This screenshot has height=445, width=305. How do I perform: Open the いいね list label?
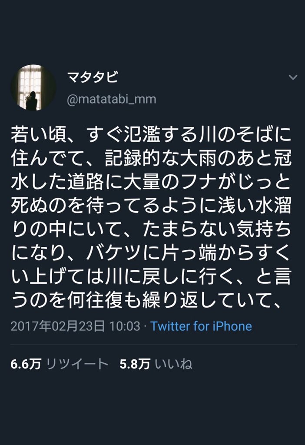click(x=174, y=364)
